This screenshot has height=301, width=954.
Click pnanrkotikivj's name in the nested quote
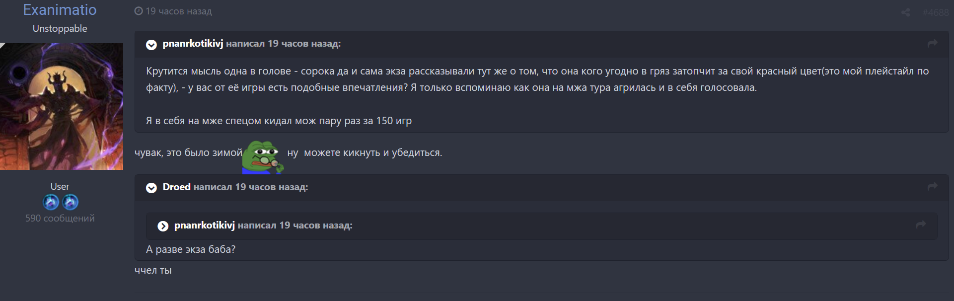204,225
